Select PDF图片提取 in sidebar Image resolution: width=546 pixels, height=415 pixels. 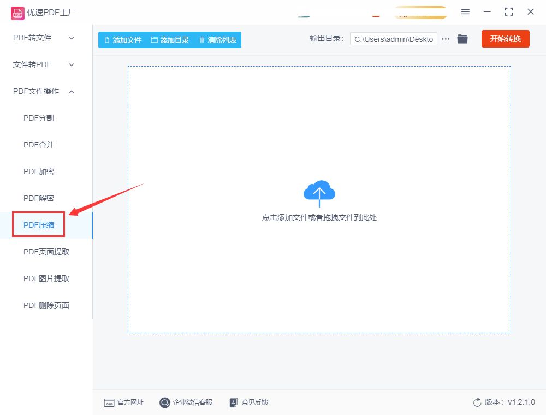46,278
